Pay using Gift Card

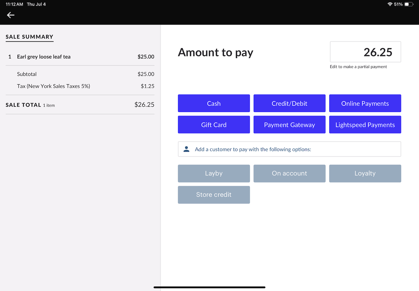[214, 125]
